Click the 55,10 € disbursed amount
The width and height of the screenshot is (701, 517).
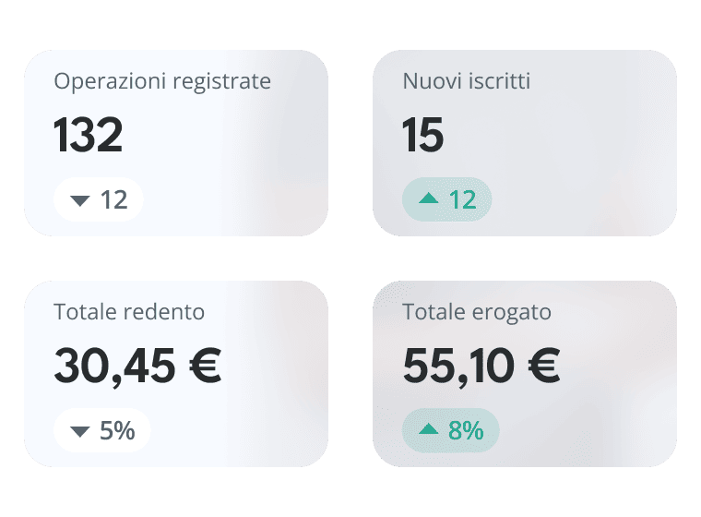pyautogui.click(x=481, y=367)
